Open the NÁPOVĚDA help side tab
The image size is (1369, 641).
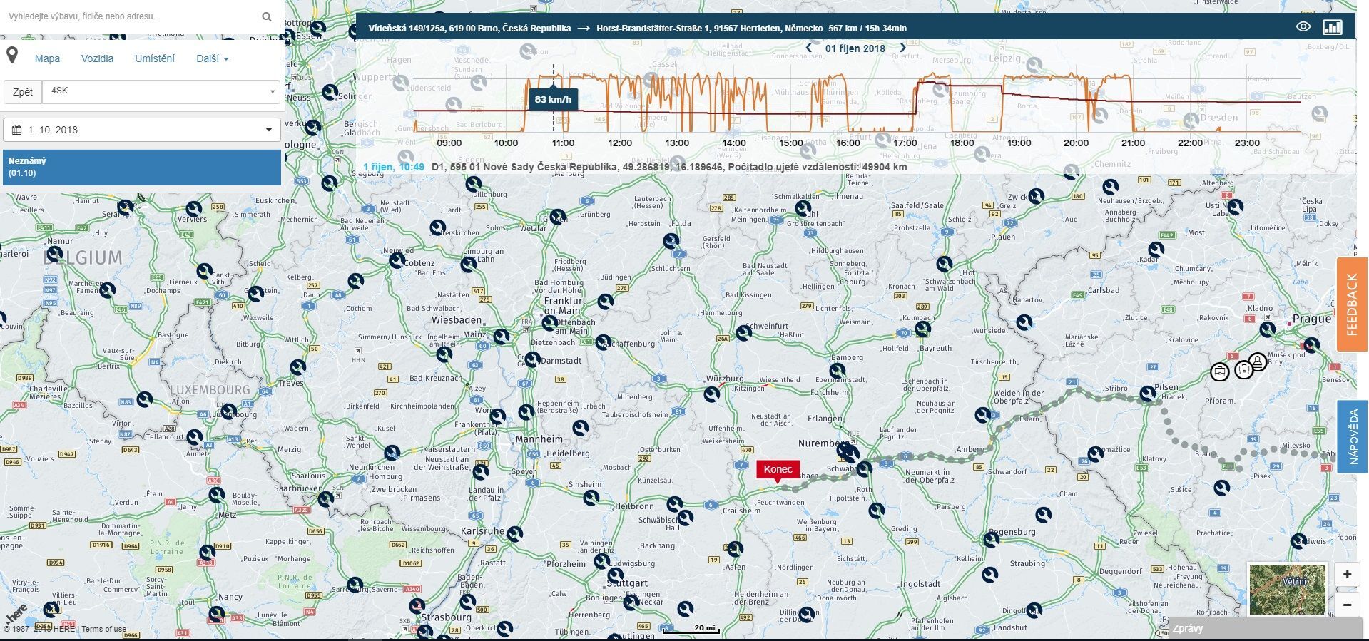[1352, 437]
